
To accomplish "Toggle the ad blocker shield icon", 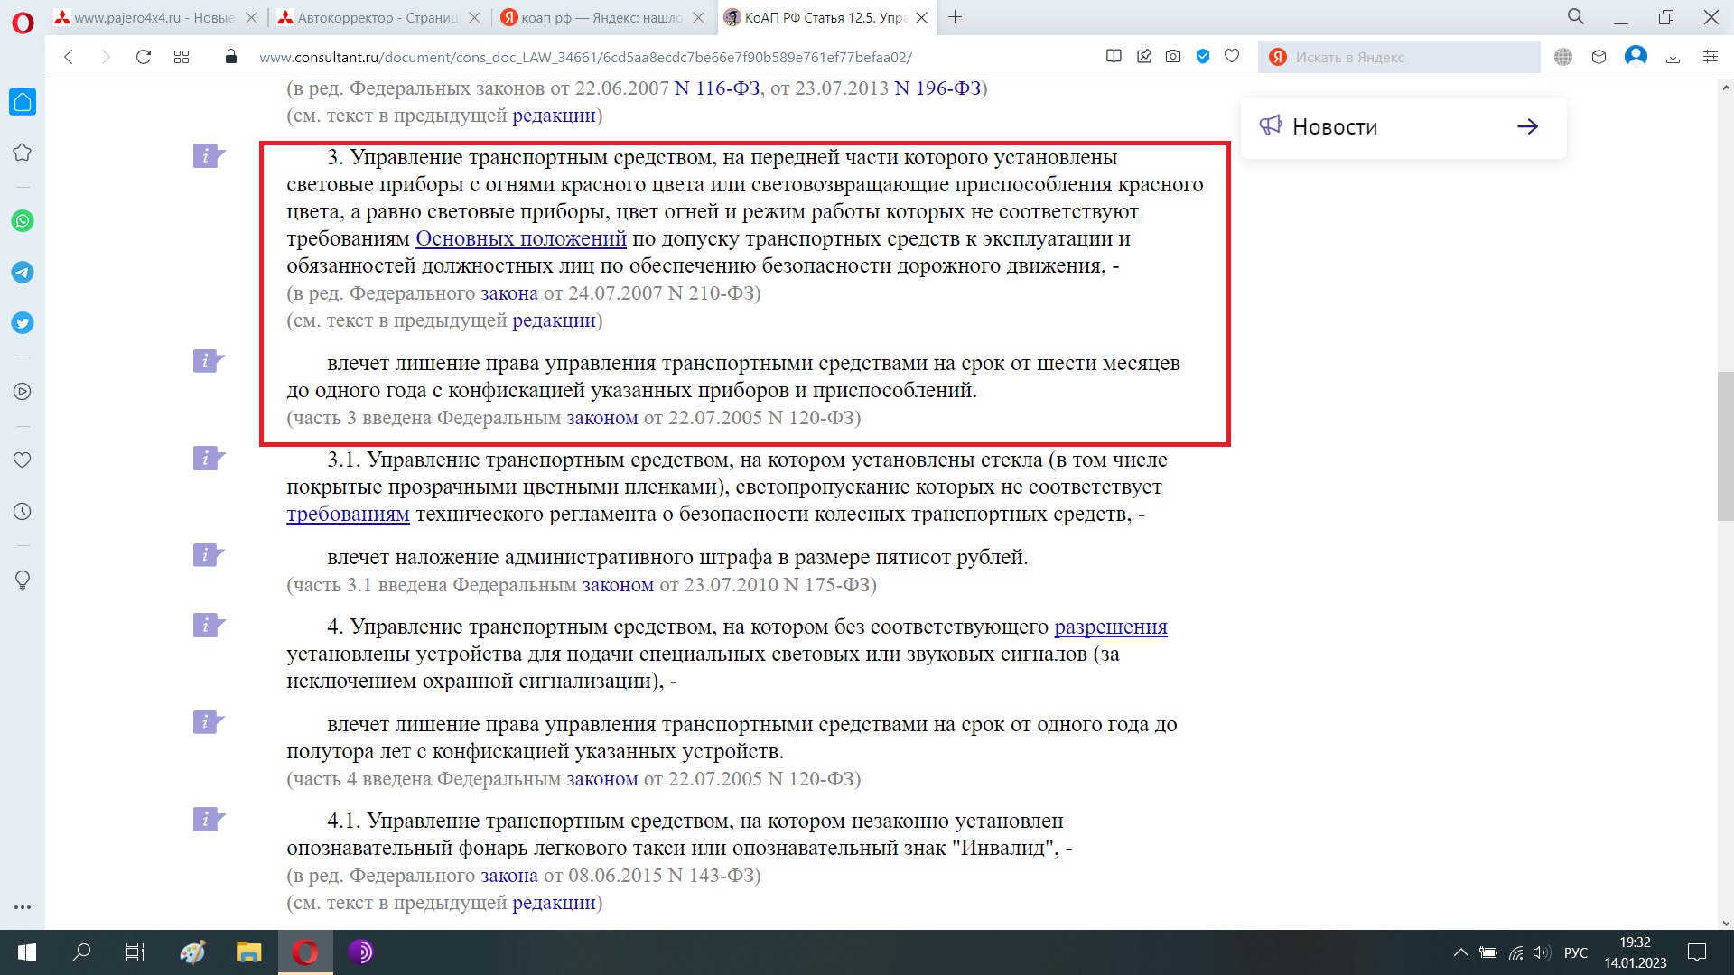I will (1203, 57).
